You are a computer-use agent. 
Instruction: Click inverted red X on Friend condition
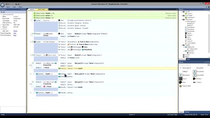coord(44,87)
